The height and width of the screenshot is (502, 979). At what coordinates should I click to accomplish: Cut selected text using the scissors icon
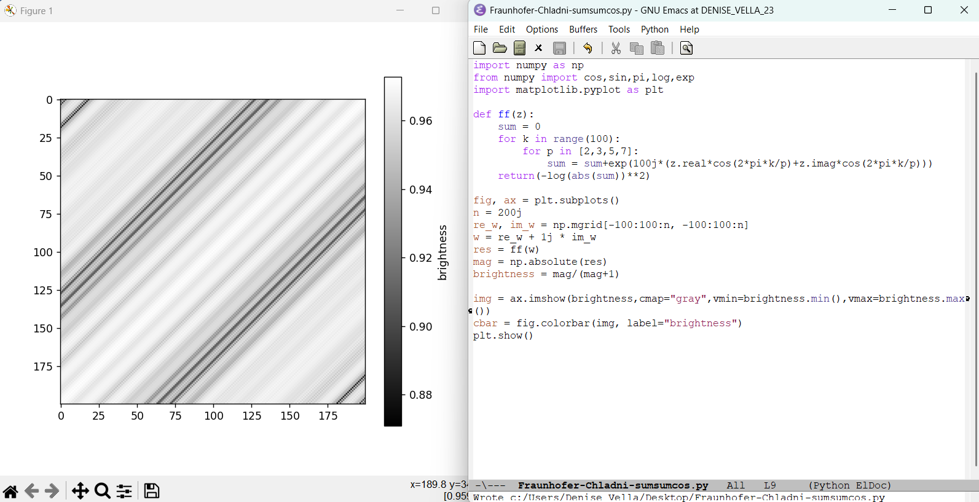point(616,48)
